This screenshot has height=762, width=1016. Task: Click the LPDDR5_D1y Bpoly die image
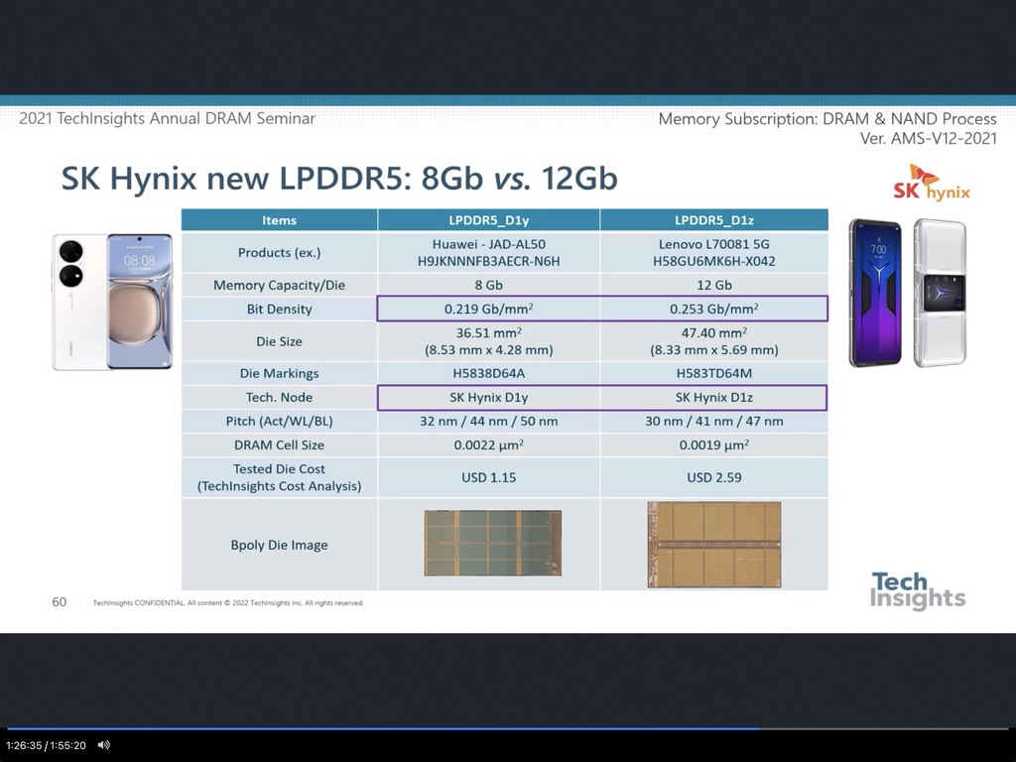pos(492,544)
